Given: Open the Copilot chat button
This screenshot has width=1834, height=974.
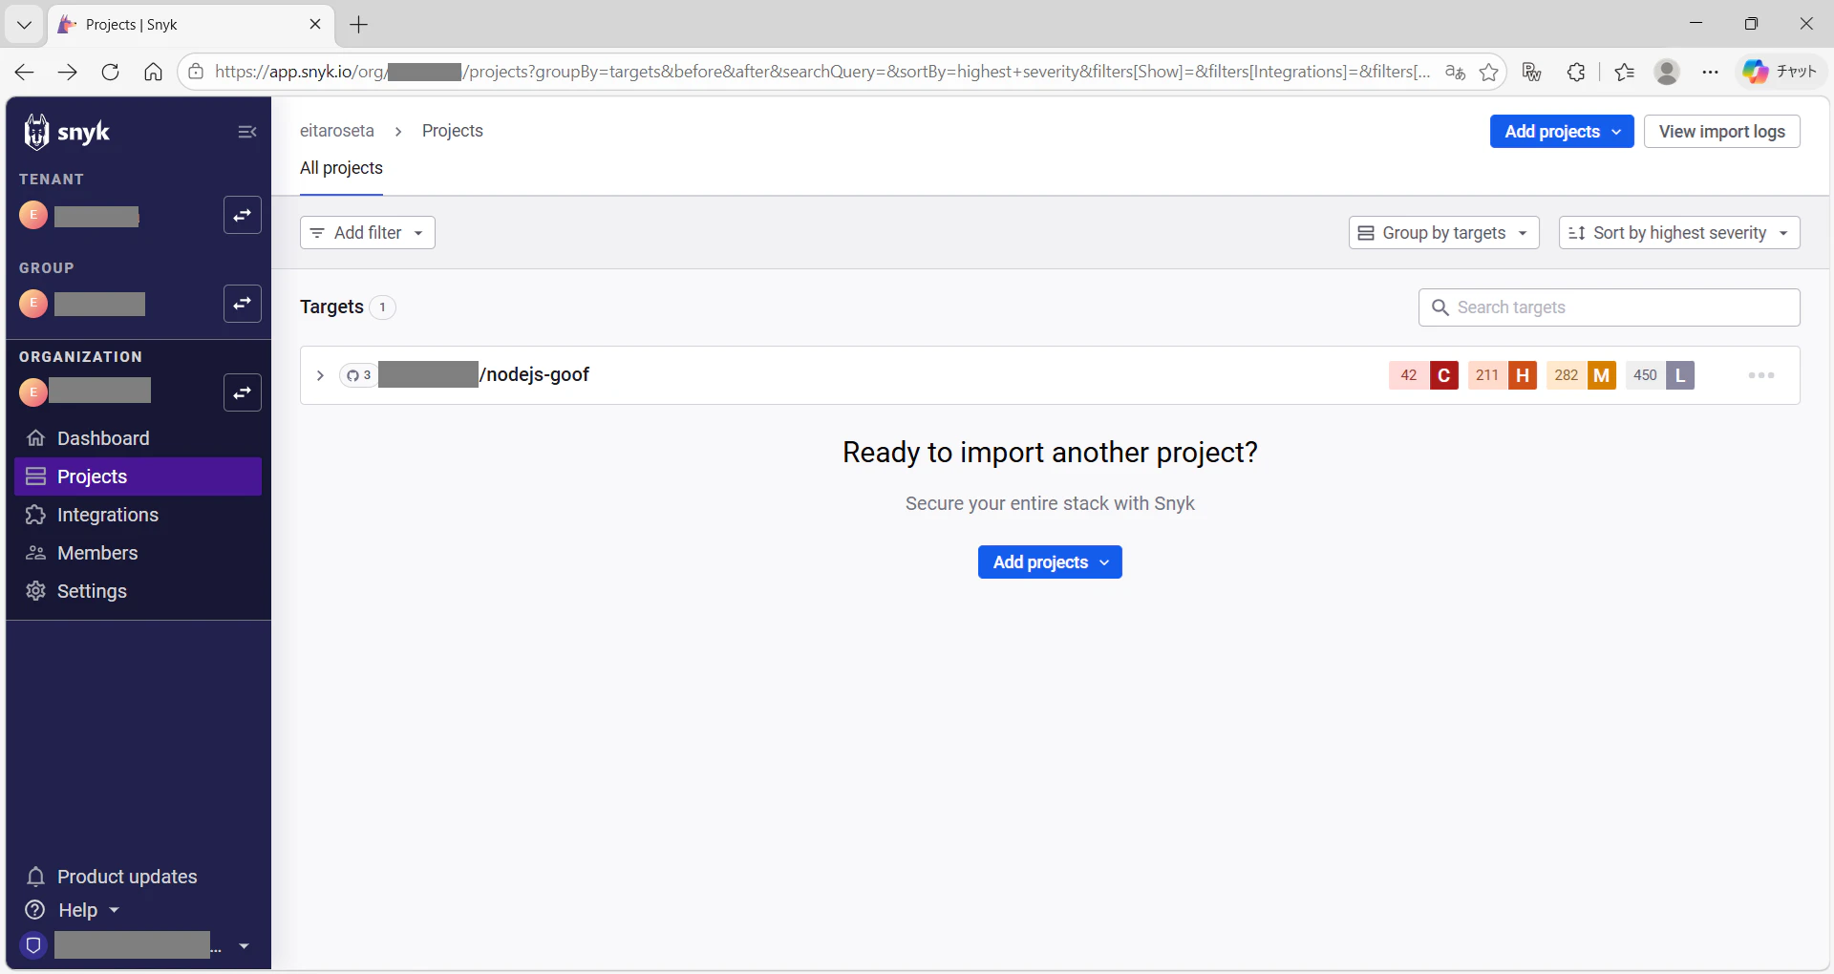Looking at the screenshot, I should coord(1780,72).
